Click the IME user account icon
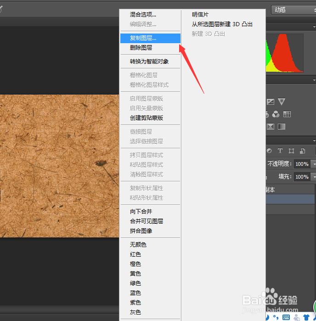Image resolution: width=316 pixels, height=321 pixels. pyautogui.click(x=297, y=317)
